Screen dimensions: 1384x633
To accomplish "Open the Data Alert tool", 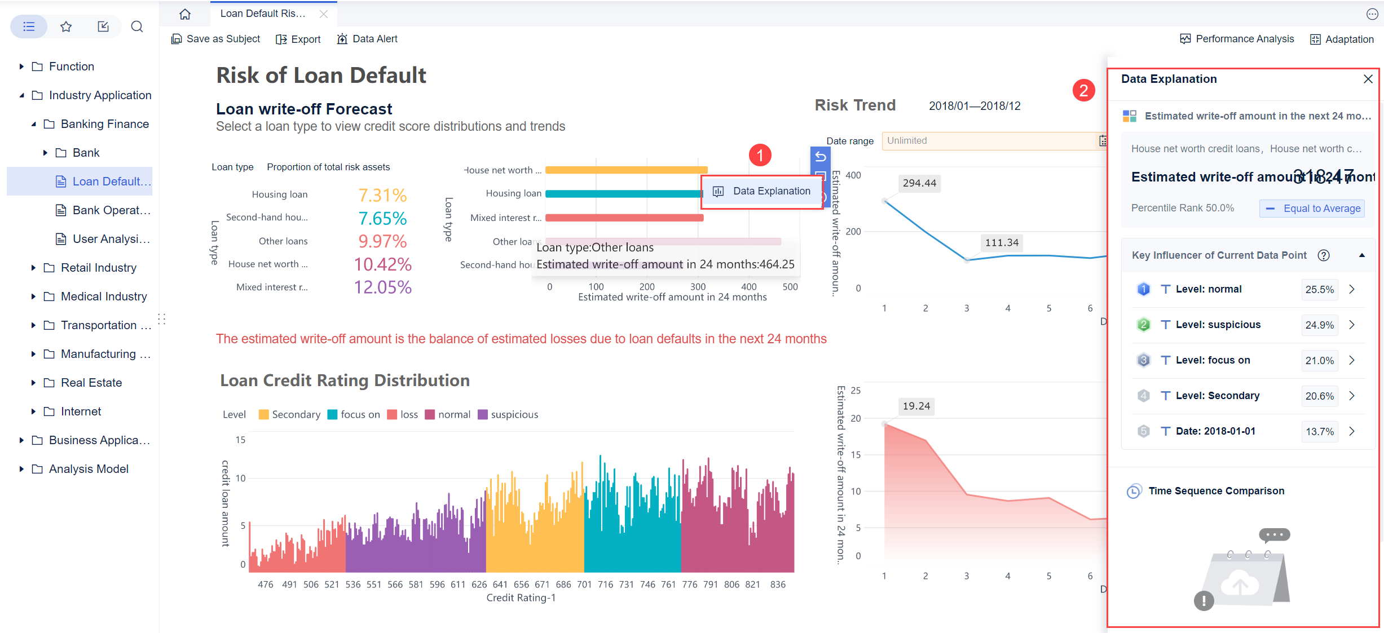I will point(367,38).
